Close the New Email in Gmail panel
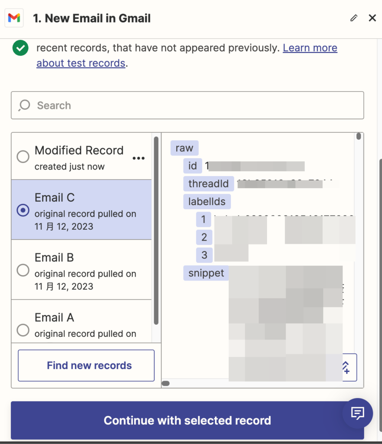The height and width of the screenshot is (444, 382). tap(372, 18)
